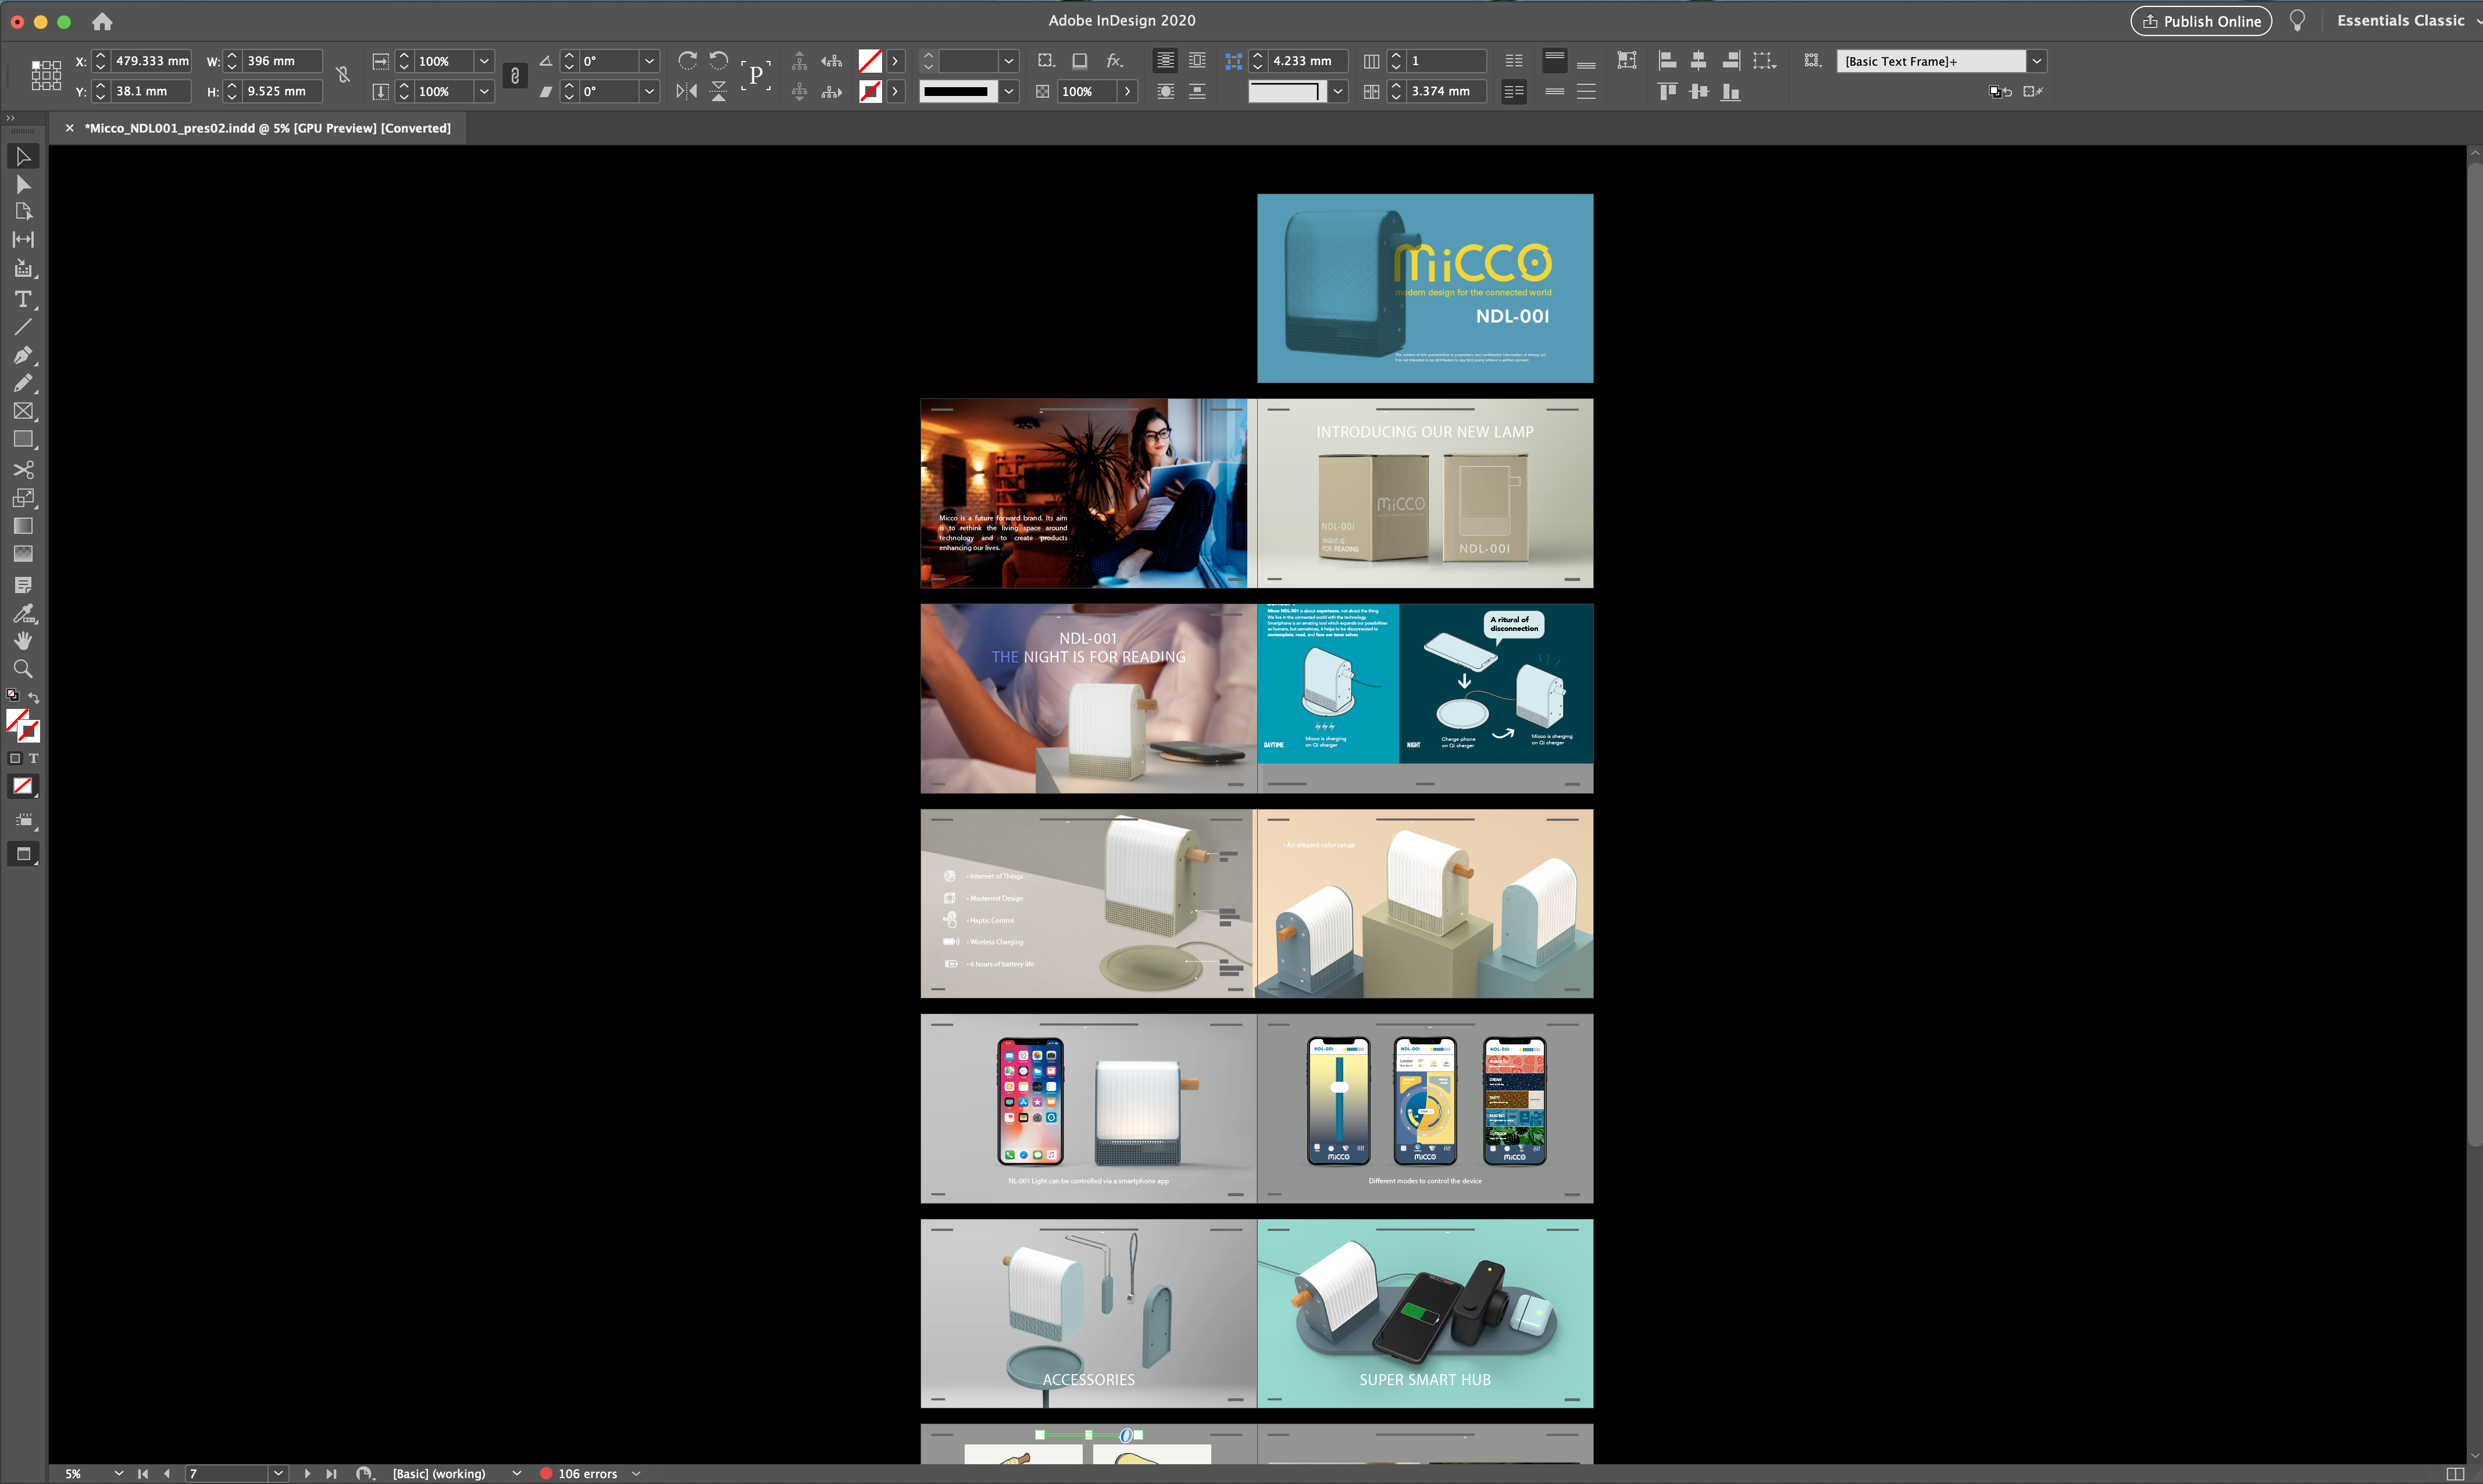Screen dimensions: 2483x1484
Task: Click the Publish Online button
Action: click(x=2201, y=21)
